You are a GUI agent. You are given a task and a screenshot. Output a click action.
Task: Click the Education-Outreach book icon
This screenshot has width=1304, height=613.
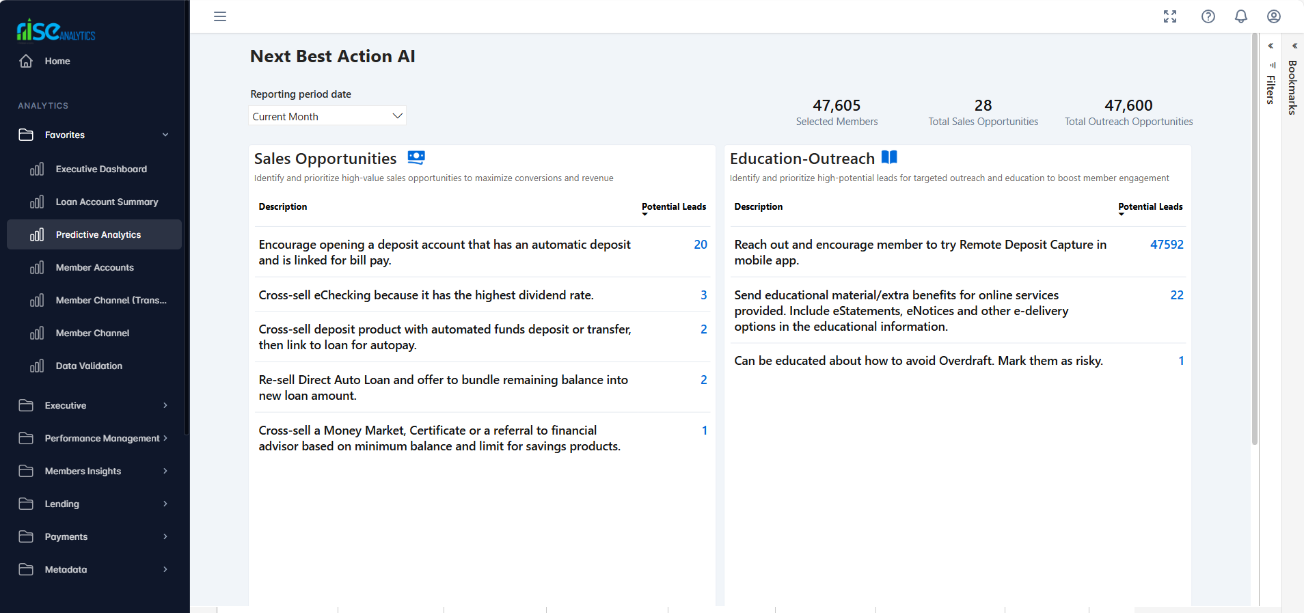[889, 157]
